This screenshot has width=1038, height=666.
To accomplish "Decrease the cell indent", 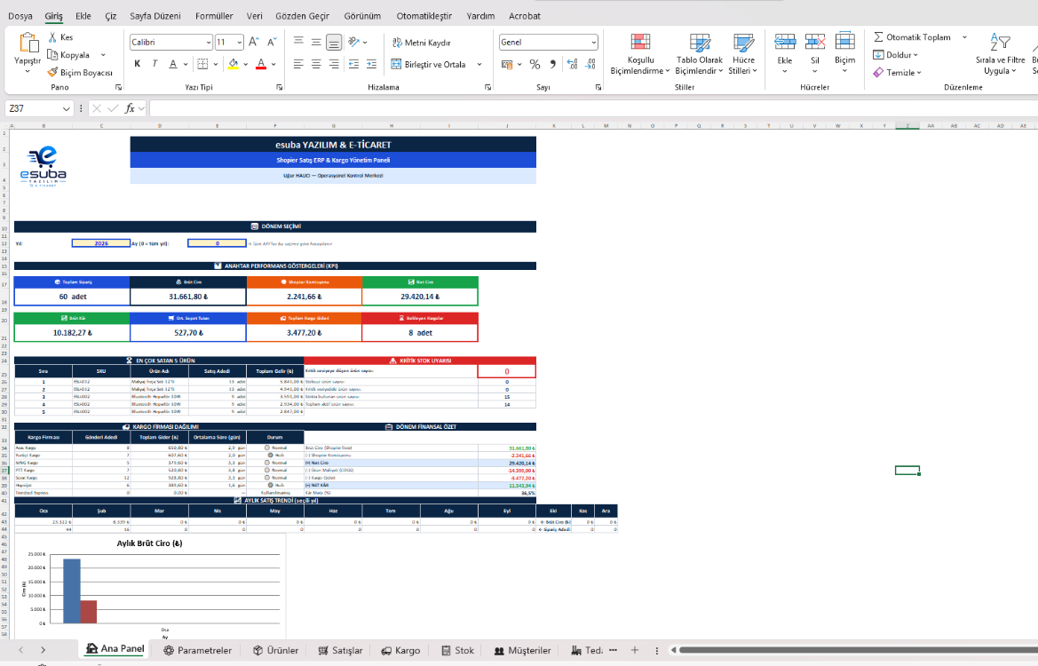I will coord(353,64).
